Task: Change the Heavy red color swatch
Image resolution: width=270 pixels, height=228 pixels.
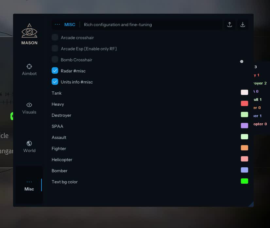Action: (x=244, y=104)
